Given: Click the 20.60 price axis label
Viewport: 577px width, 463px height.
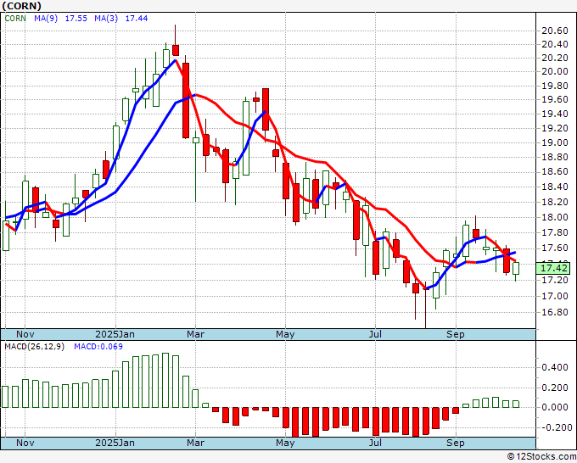Looking at the screenshot, I should click(554, 31).
